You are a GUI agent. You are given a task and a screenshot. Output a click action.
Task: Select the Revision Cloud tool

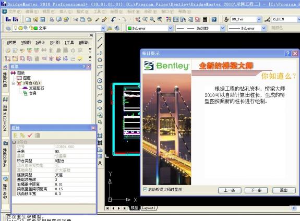coord(100,88)
